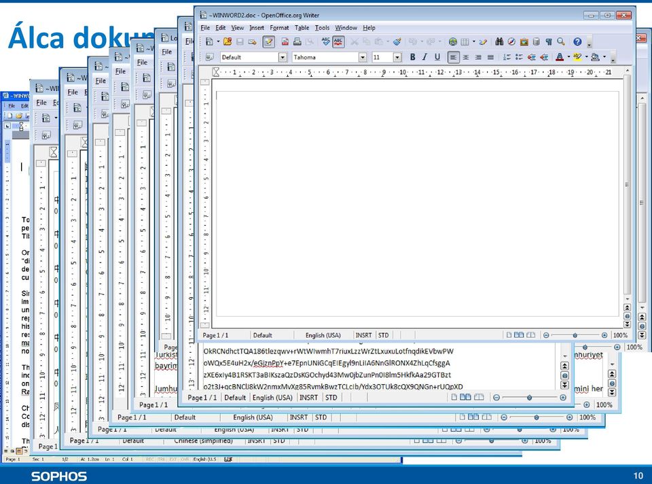Open font size 11 dropdown arrow
Screen dimensions: 652x484
pos(397,57)
